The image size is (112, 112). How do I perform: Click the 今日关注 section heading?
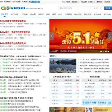[x=53, y=56]
